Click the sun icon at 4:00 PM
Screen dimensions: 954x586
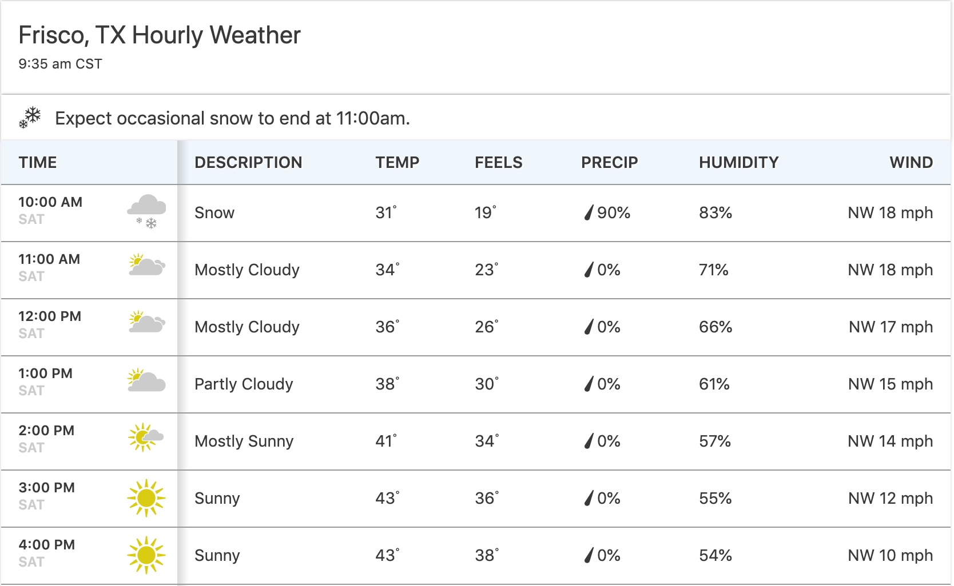click(x=146, y=555)
